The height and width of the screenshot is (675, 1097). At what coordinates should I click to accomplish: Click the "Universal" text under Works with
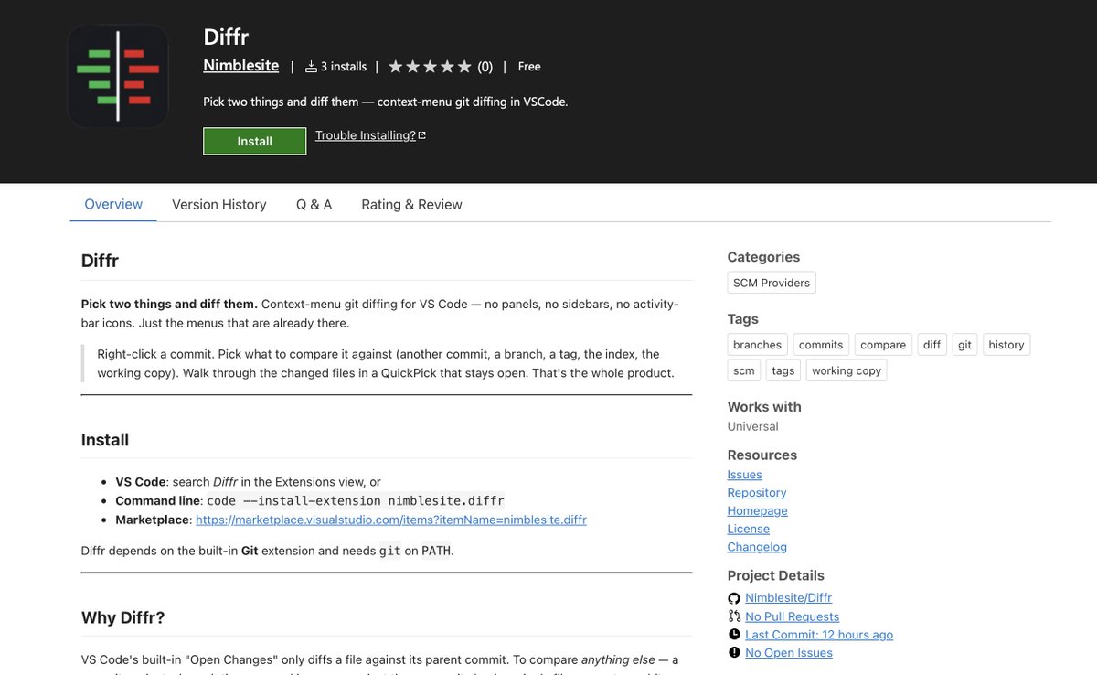coord(753,426)
